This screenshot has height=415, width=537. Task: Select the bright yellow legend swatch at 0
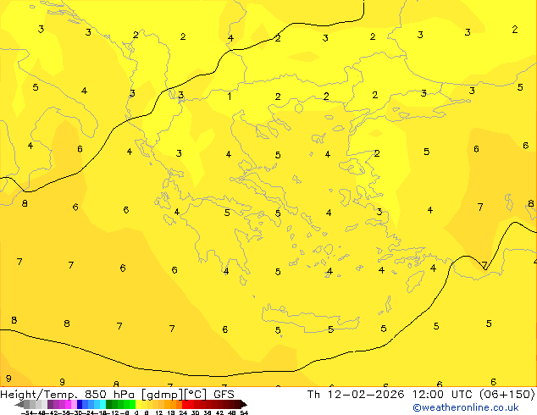pos(138,404)
